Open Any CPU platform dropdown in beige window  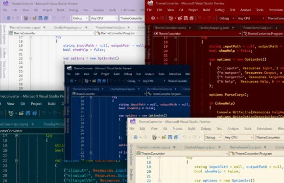(238, 137)
